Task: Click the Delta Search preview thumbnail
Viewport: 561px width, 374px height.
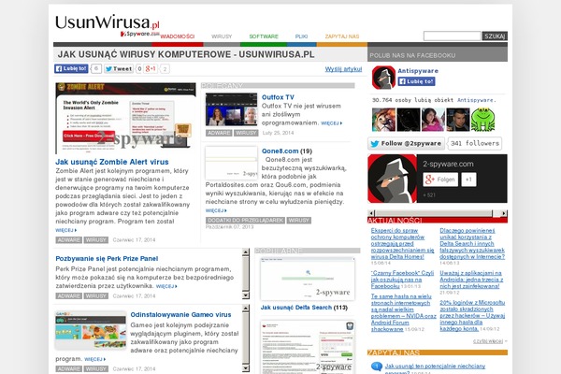Action: [308, 279]
